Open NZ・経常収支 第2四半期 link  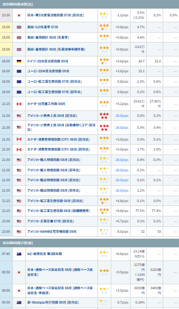click(45, 254)
